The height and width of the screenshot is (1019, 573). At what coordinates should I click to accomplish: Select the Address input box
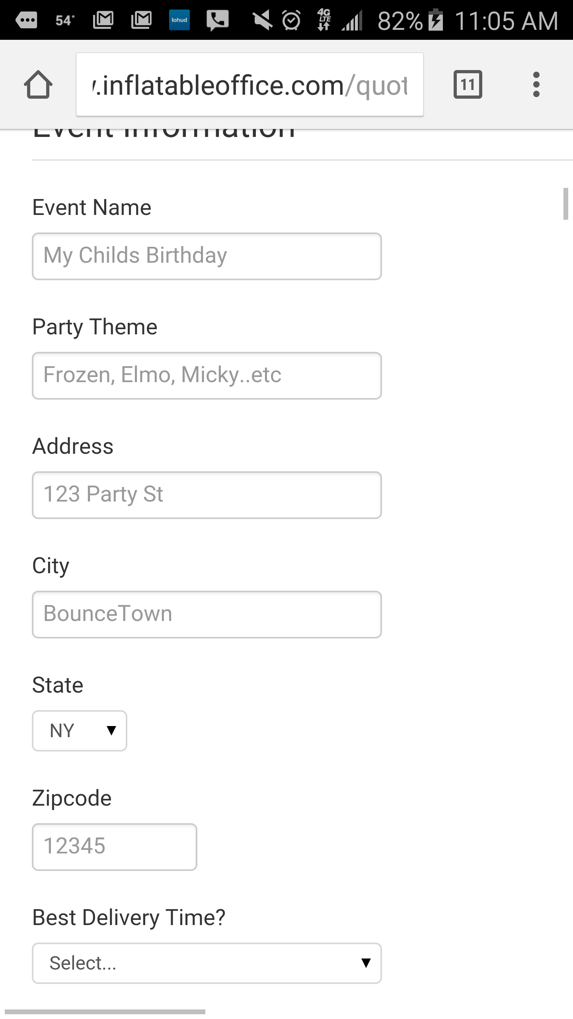(207, 495)
